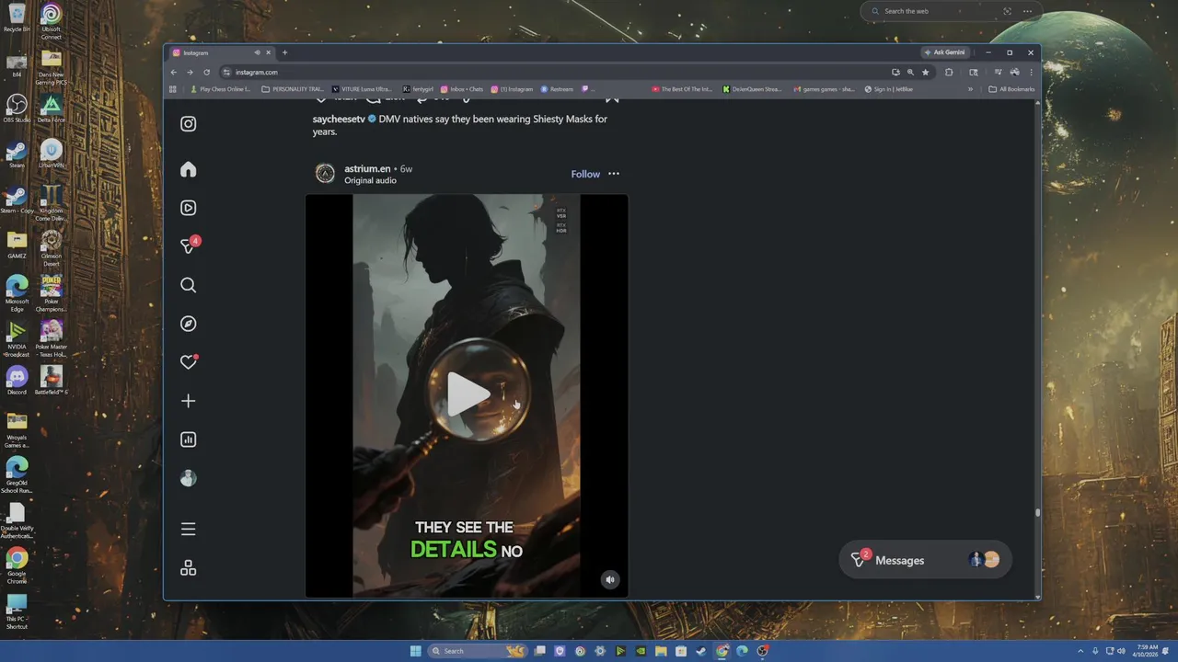Open PERSONALITY TRAI... bookmark folder
Screen dimensions: 1178x662
click(x=293, y=89)
